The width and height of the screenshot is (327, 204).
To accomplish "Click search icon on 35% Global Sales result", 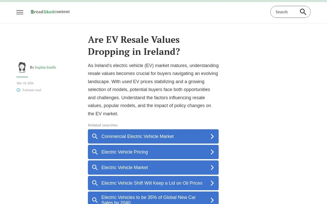I will [95, 200].
